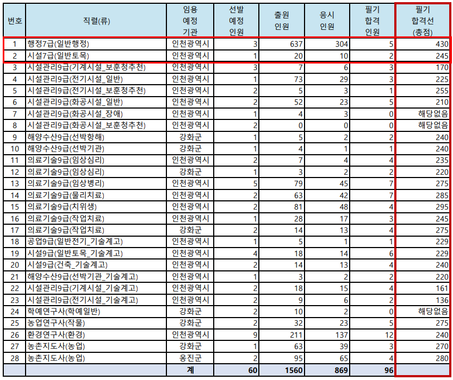
Task: Click 환경연구사(환경) cell
Action: click(x=96, y=335)
